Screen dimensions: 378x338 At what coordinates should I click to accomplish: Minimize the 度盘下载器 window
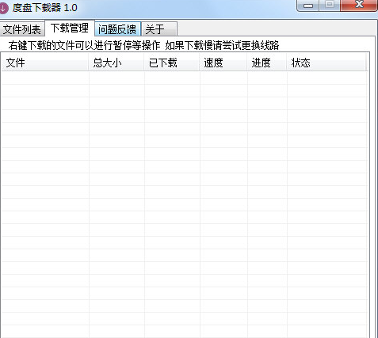pyautogui.click(x=308, y=6)
